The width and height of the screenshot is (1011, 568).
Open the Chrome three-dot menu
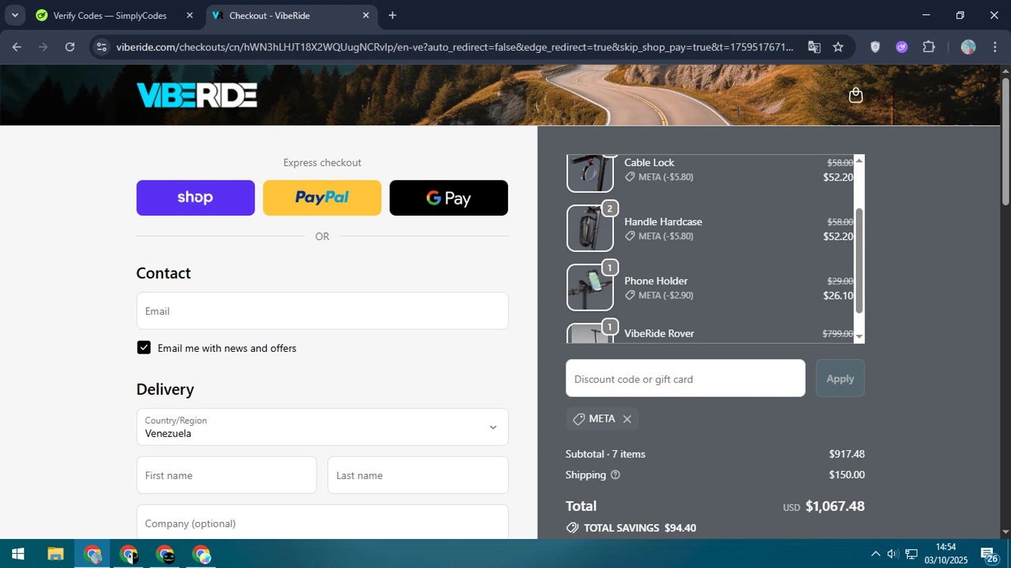pos(995,47)
